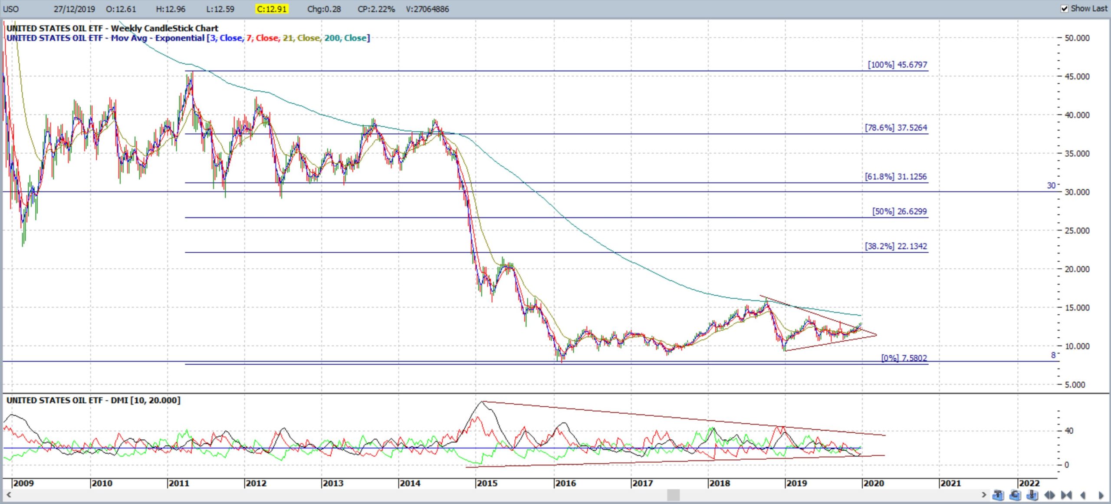The height and width of the screenshot is (504, 1111).
Task: Click the volume value V:27064886
Action: point(427,9)
